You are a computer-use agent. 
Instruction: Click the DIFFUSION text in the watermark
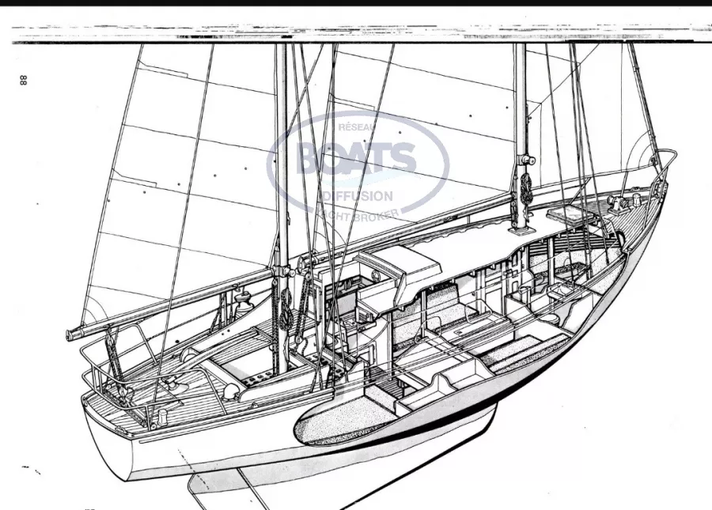[357, 195]
